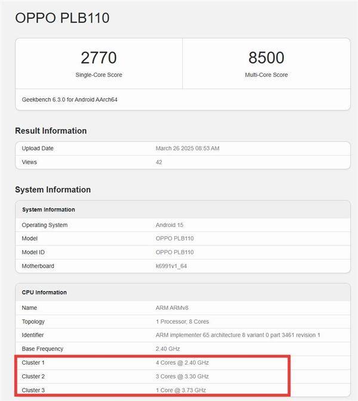
Task: Click the Model value OPPO PLB110
Action: tap(175, 238)
